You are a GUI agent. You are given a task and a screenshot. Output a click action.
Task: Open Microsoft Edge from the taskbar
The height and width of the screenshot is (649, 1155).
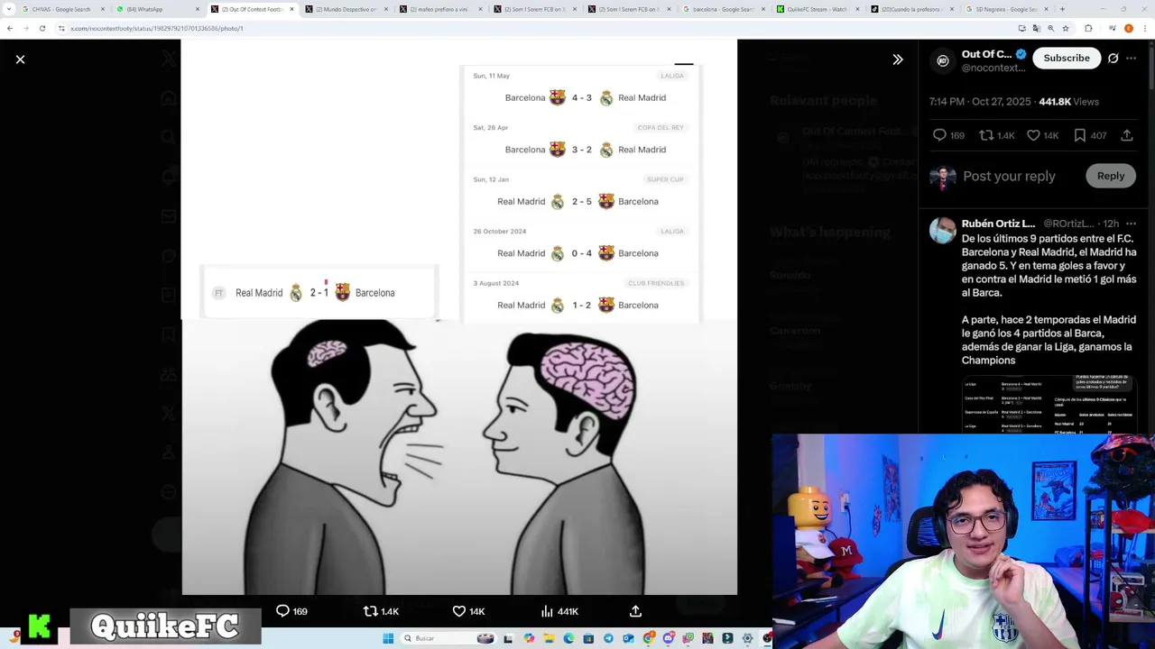[568, 638]
